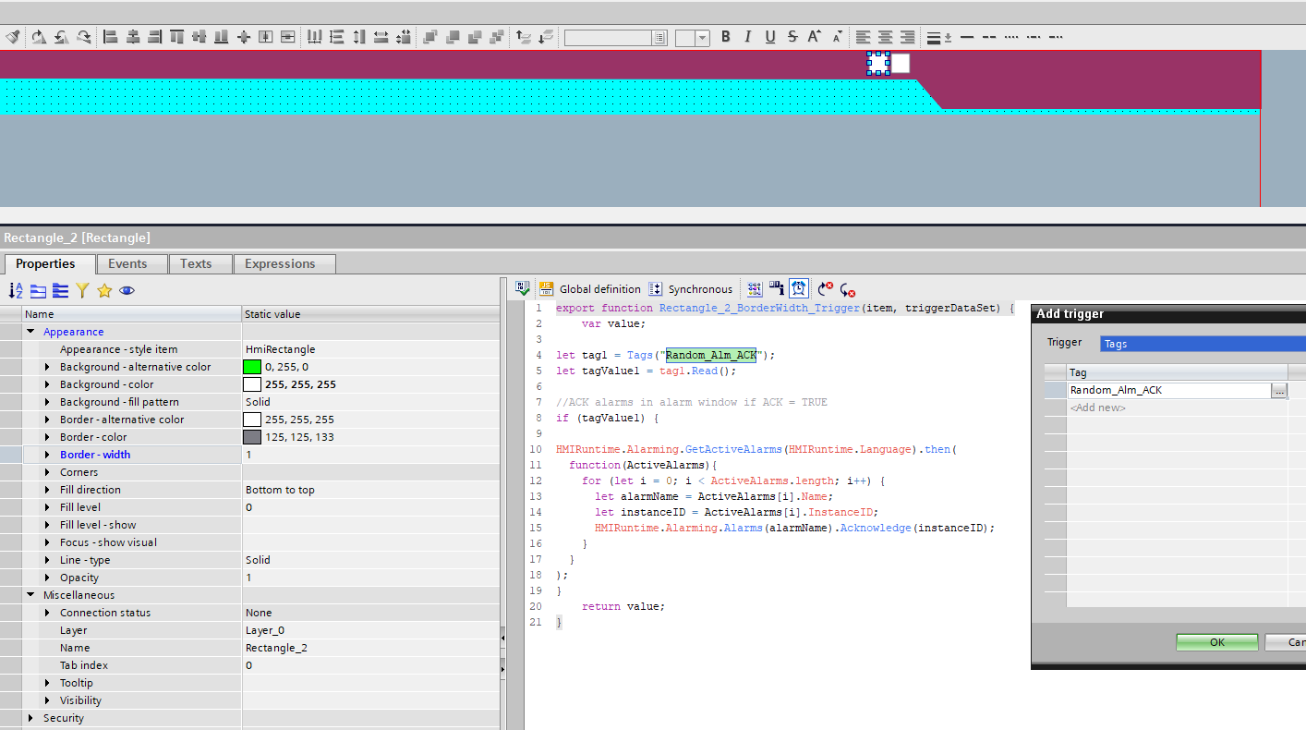Toggle bold text formatting
The image size is (1306, 730).
726,37
